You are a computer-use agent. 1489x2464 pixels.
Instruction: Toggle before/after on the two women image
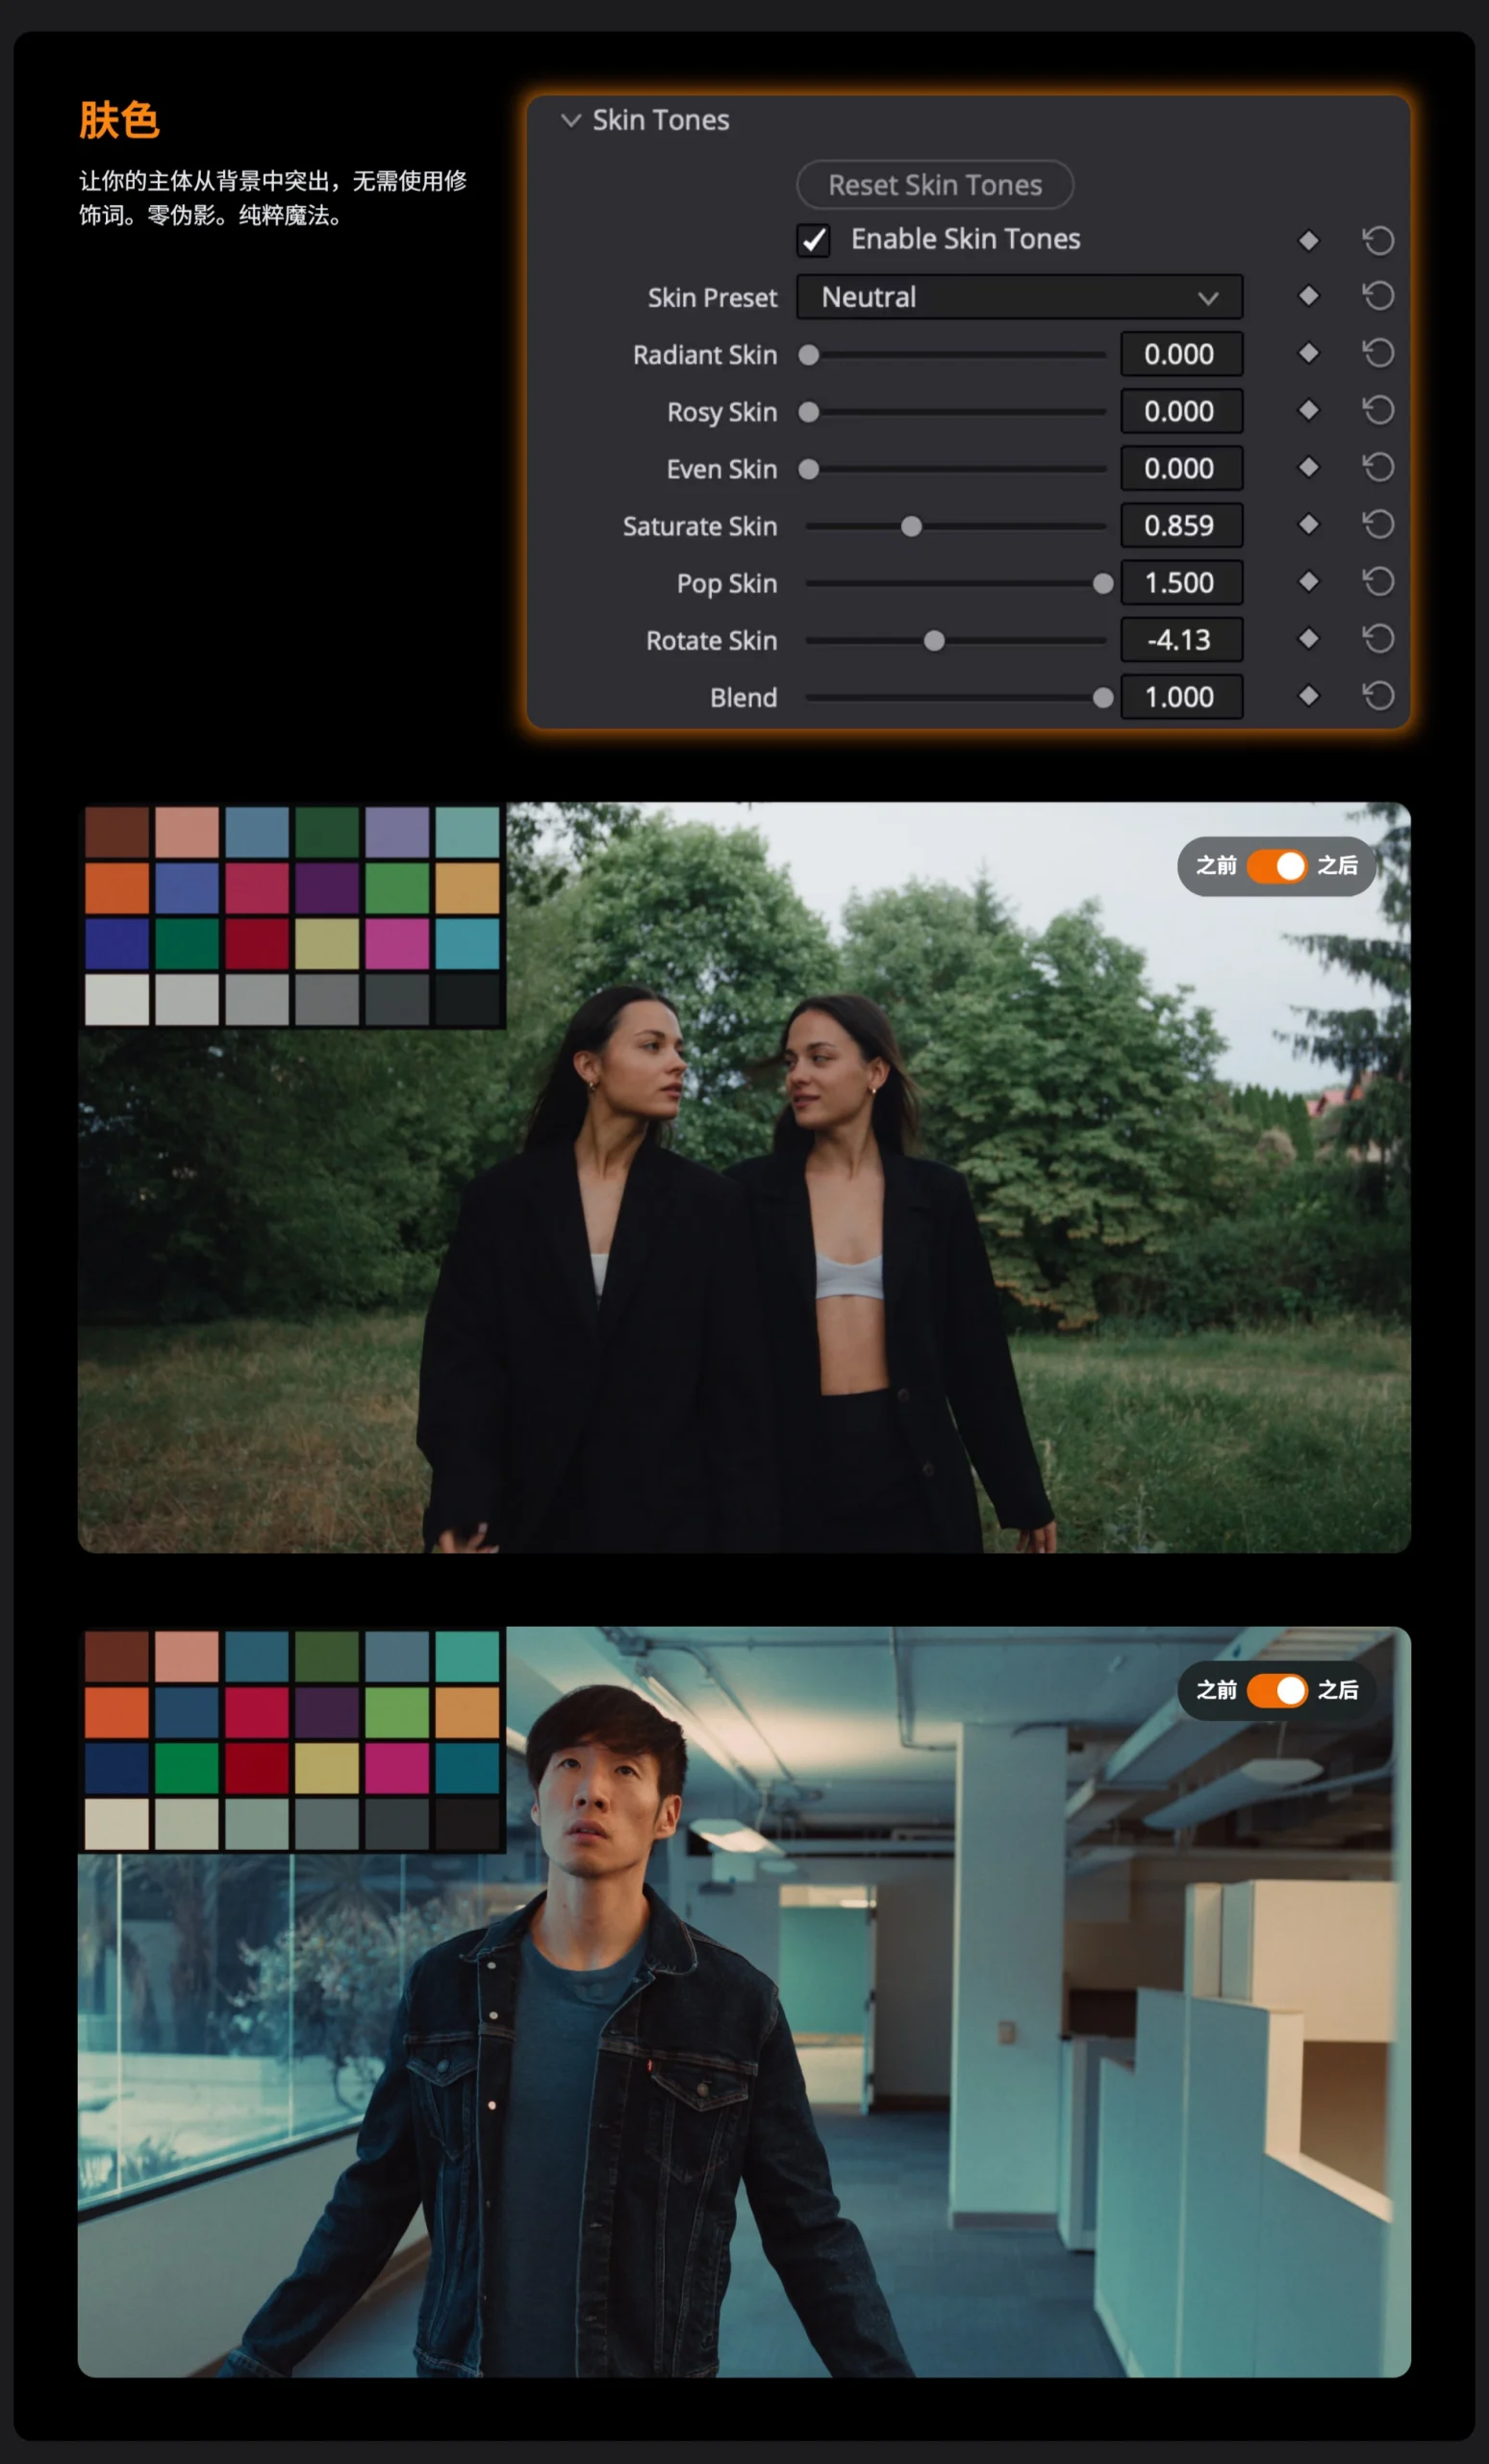(x=1276, y=866)
